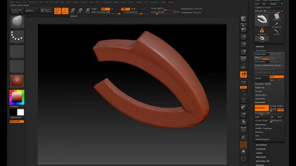Open the empty alpha slot

(x=17, y=51)
